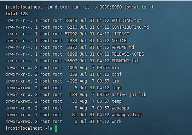Screen dimensions: 192x135
Task: Select the native-jni-lib directory name
Action: [x=129, y=95]
